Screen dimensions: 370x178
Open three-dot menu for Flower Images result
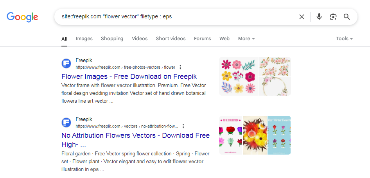click(180, 68)
